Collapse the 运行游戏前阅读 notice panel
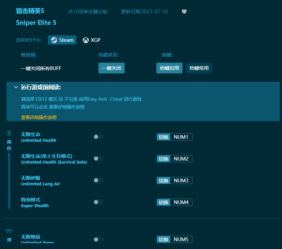 (16, 87)
